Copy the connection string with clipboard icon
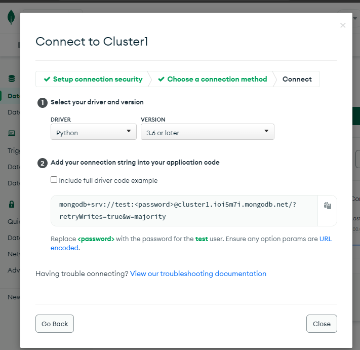 pos(328,206)
